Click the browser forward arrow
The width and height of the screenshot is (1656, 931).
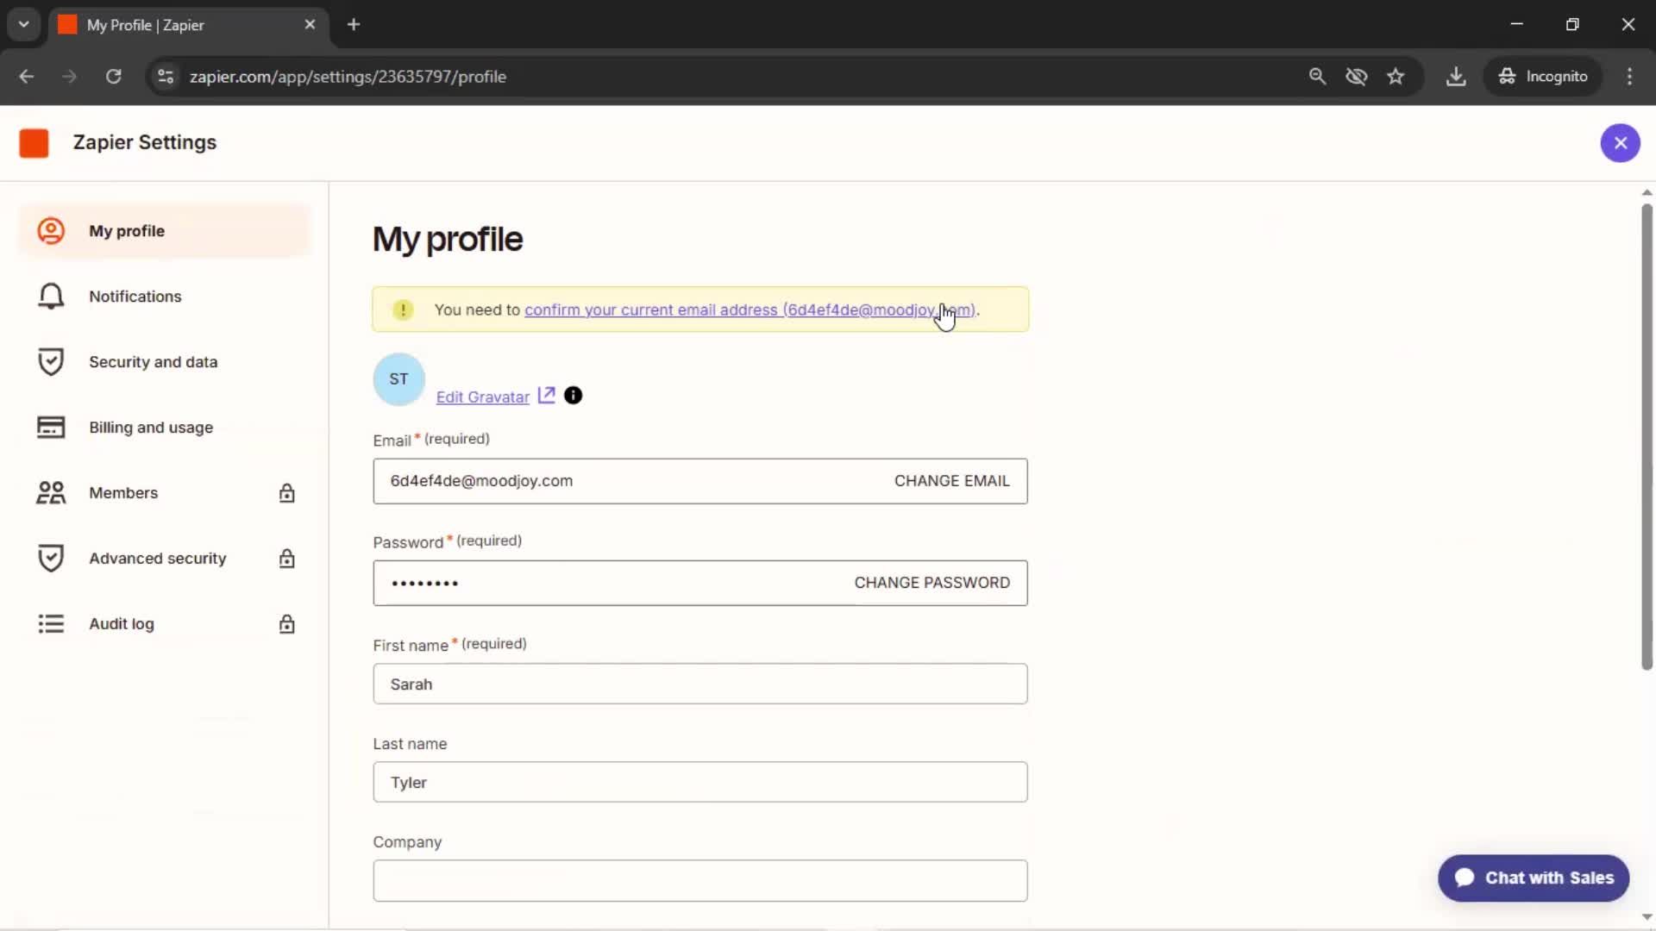[x=70, y=77]
